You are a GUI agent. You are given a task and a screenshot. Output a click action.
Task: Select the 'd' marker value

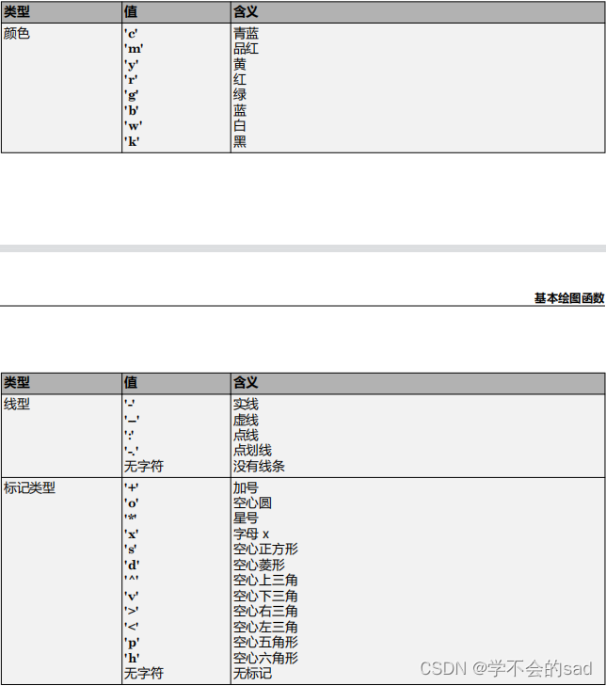pyautogui.click(x=131, y=565)
